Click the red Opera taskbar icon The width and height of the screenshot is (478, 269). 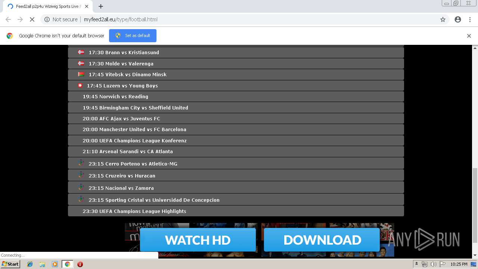80,264
